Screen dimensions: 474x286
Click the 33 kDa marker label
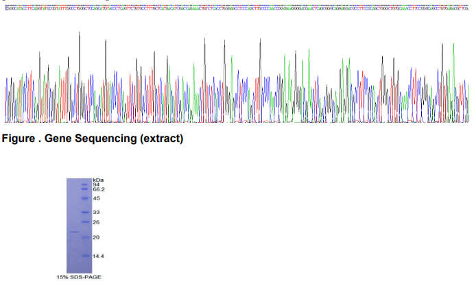[x=96, y=213]
